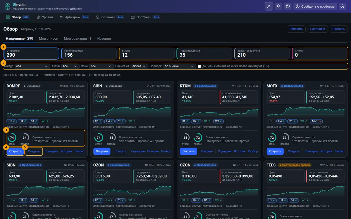Open notifications bell icon
The height and width of the screenshot is (219, 351).
pos(279,6)
